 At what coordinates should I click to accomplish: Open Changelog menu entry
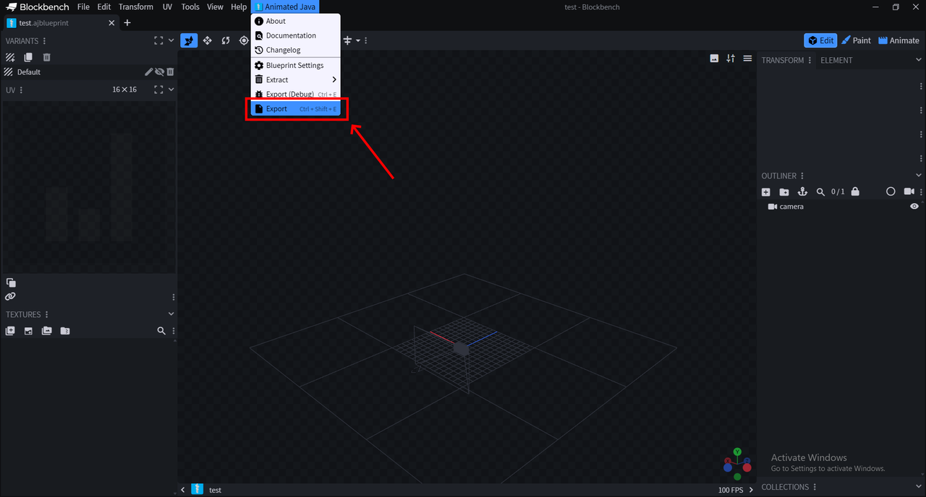coord(295,50)
